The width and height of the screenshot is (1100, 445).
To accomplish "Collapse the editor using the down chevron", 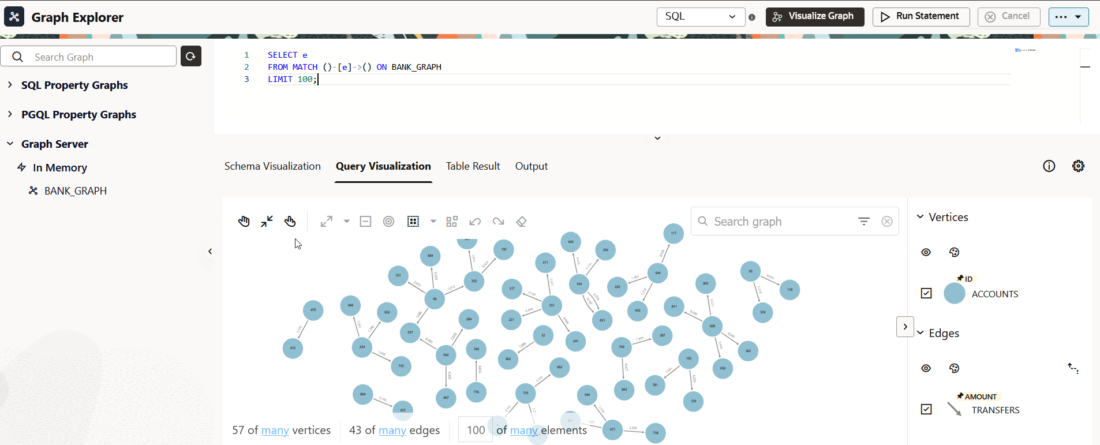I will pyautogui.click(x=657, y=139).
